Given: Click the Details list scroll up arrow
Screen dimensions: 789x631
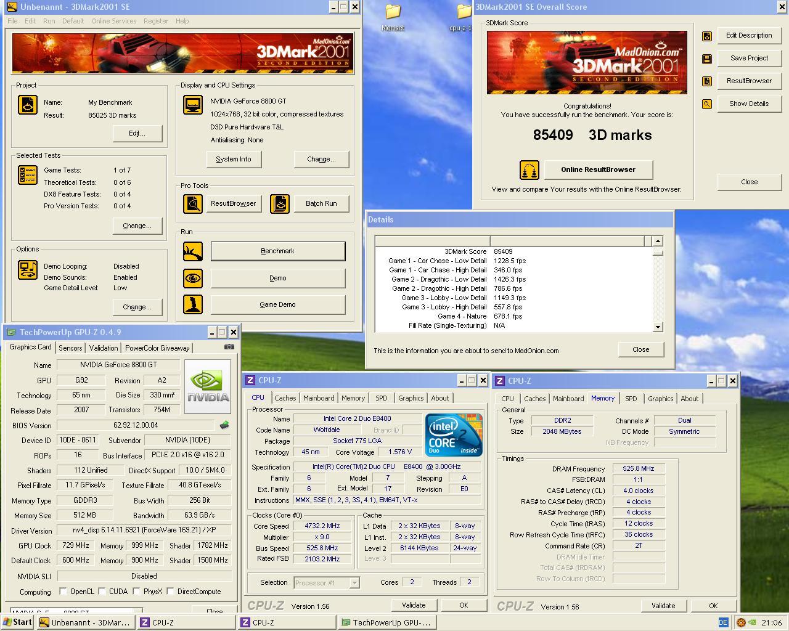Looking at the screenshot, I should (x=658, y=241).
